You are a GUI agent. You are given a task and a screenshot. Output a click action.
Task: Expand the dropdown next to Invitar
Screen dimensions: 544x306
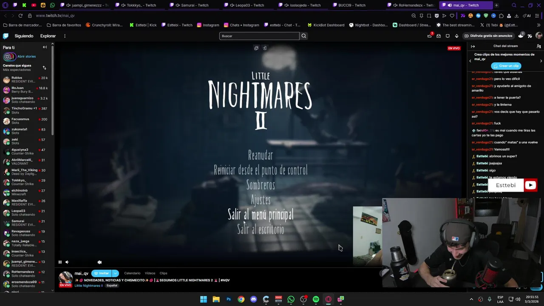coord(115,273)
